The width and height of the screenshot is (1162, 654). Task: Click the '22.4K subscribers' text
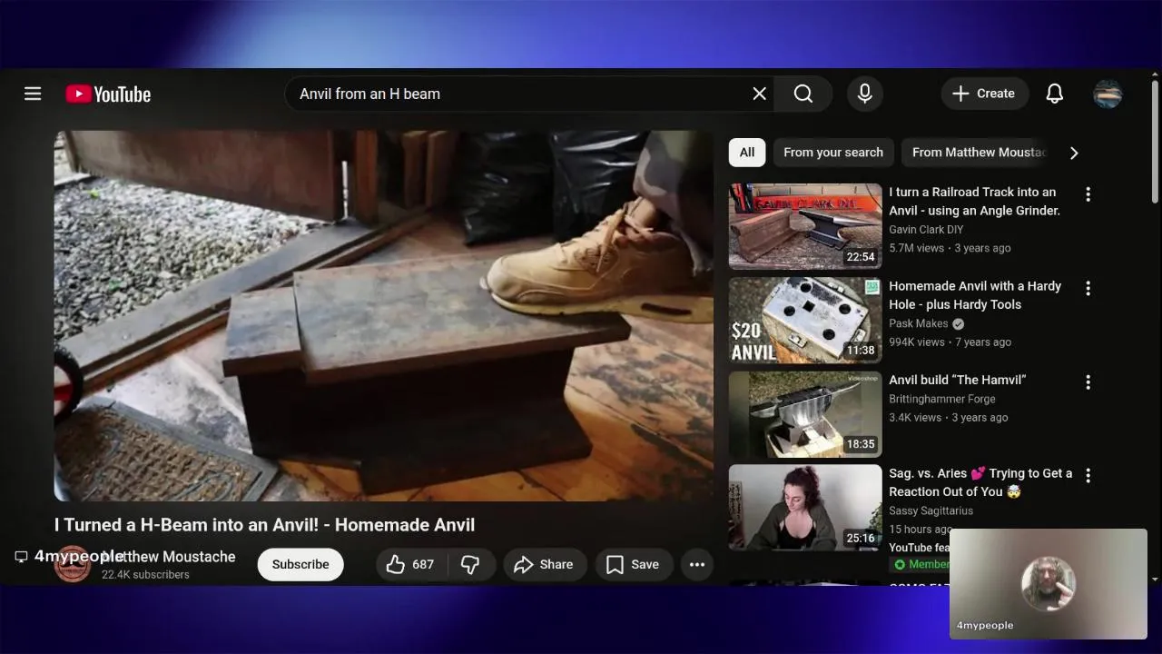145,575
